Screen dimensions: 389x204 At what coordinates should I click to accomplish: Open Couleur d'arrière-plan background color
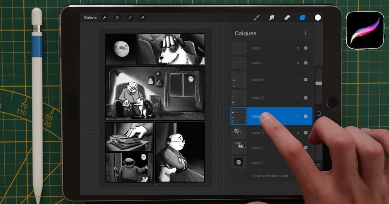(270, 176)
